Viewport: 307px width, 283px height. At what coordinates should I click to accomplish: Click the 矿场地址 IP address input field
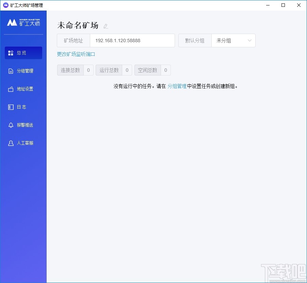(133, 40)
